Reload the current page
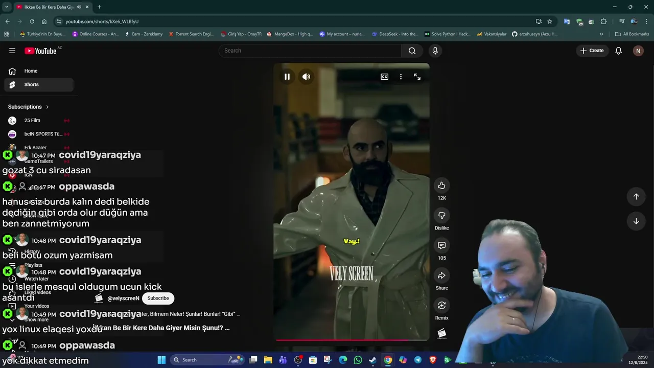This screenshot has width=654, height=368. (x=32, y=21)
